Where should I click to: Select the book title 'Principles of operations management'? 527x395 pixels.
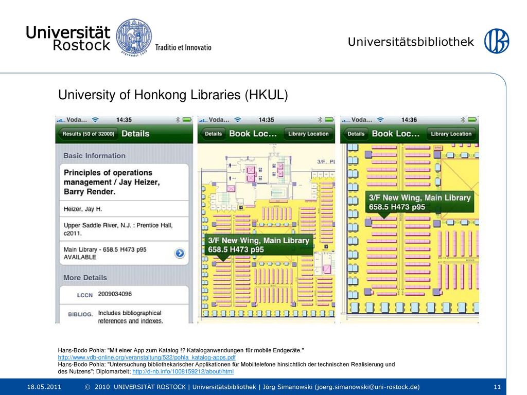(x=112, y=182)
